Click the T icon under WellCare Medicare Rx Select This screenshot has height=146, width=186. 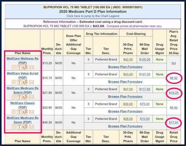(x=19, y=97)
